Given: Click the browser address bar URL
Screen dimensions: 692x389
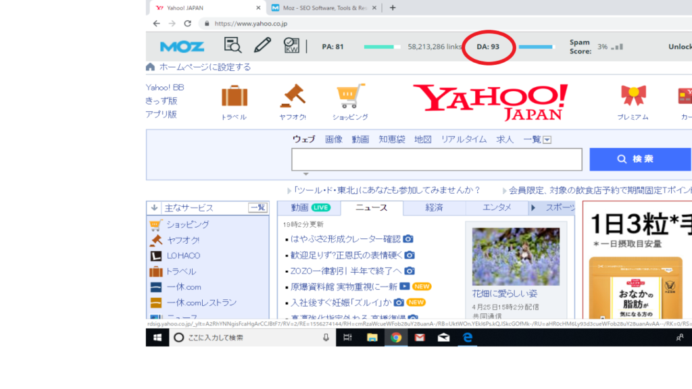Looking at the screenshot, I should [251, 24].
